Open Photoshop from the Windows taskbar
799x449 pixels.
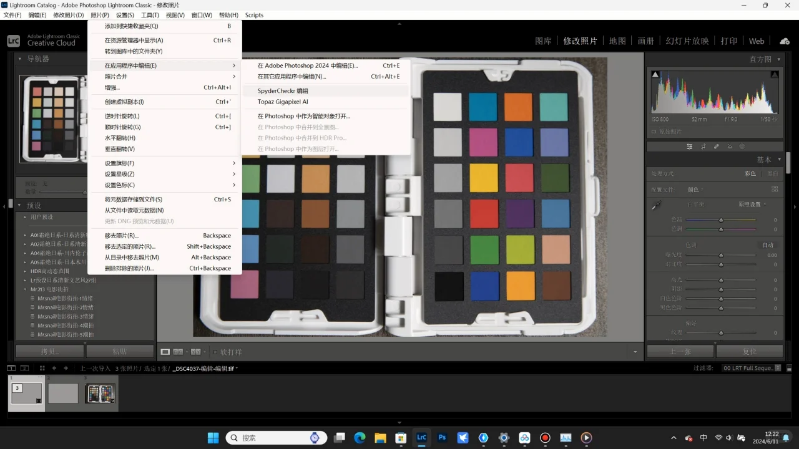[442, 438]
